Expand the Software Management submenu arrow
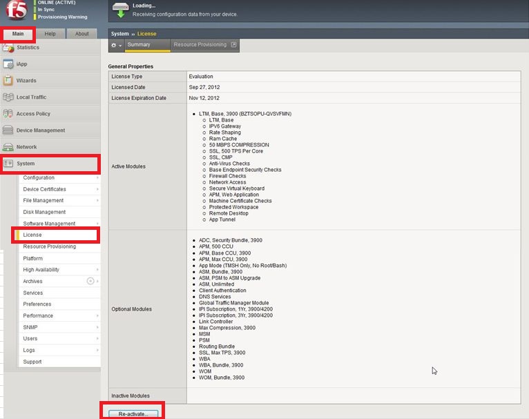Image resolution: width=529 pixels, height=419 pixels. pyautogui.click(x=97, y=224)
